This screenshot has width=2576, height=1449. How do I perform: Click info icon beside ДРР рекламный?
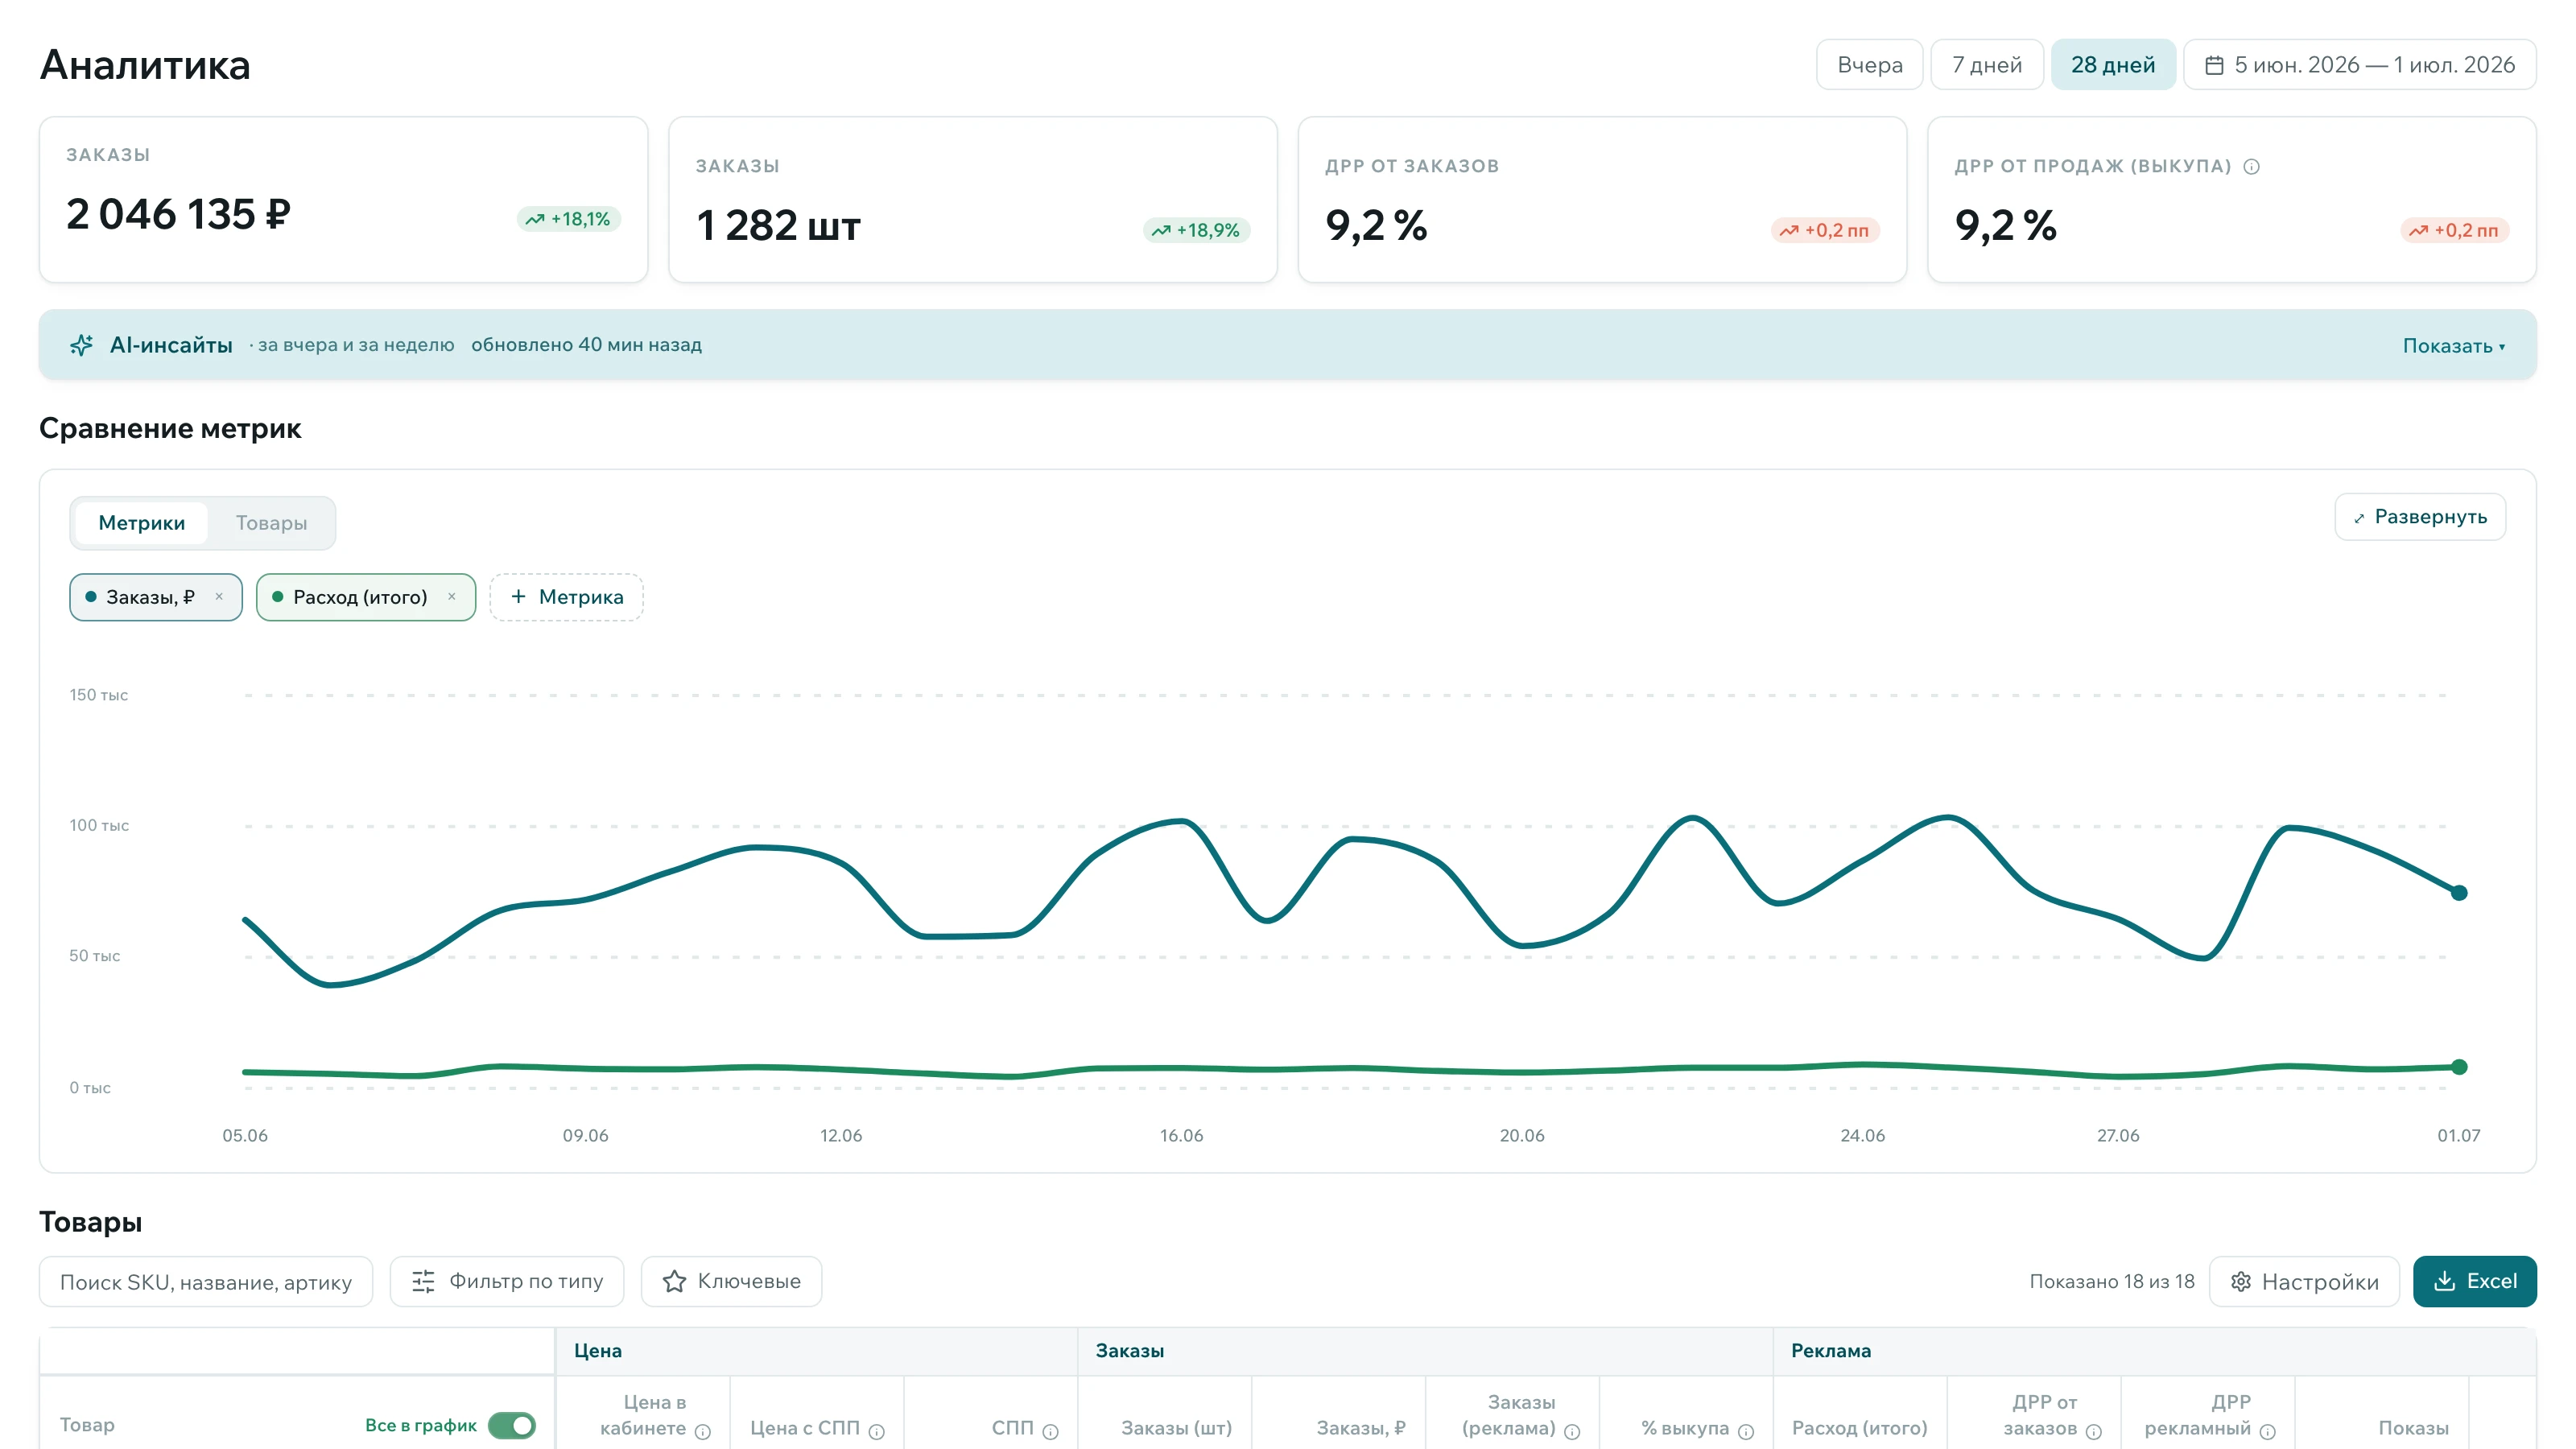[x=2268, y=1431]
